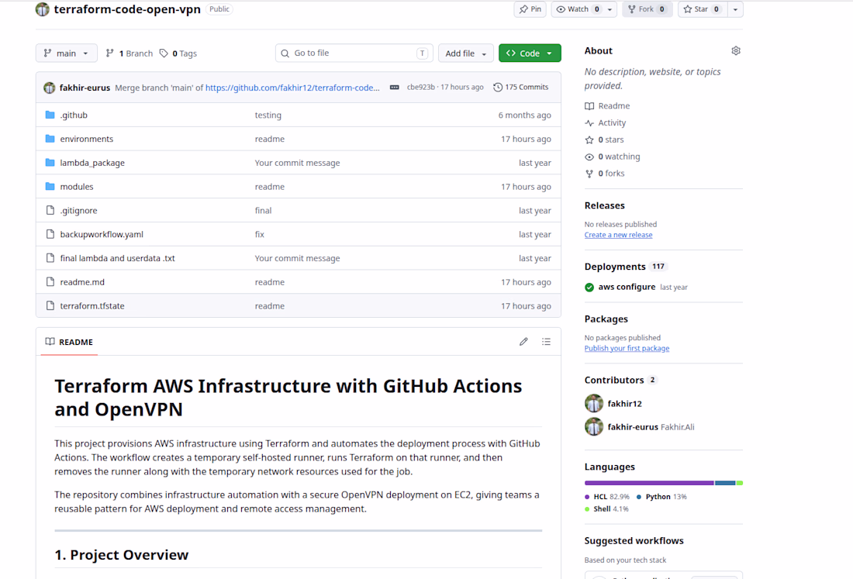Click commit hash cbe923b
This screenshot has height=579, width=853.
pos(421,87)
